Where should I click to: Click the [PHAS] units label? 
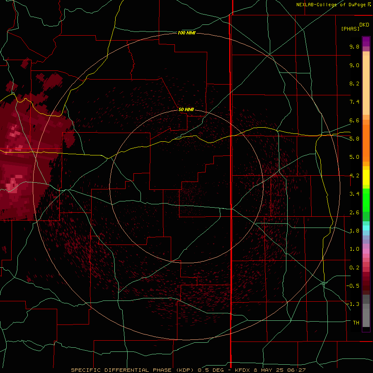[350, 29]
